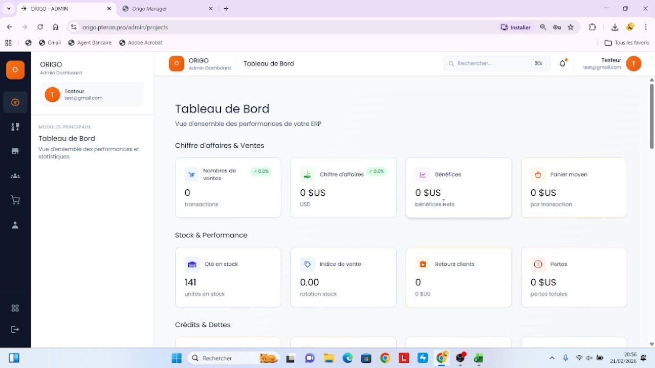Open File Explorer from the taskbar
Image resolution: width=655 pixels, height=368 pixels.
click(x=328, y=358)
